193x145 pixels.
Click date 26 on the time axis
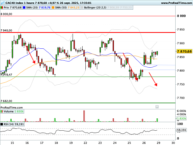point(144,143)
